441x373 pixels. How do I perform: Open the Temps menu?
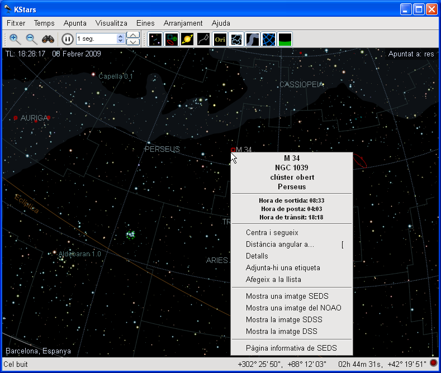click(x=44, y=23)
